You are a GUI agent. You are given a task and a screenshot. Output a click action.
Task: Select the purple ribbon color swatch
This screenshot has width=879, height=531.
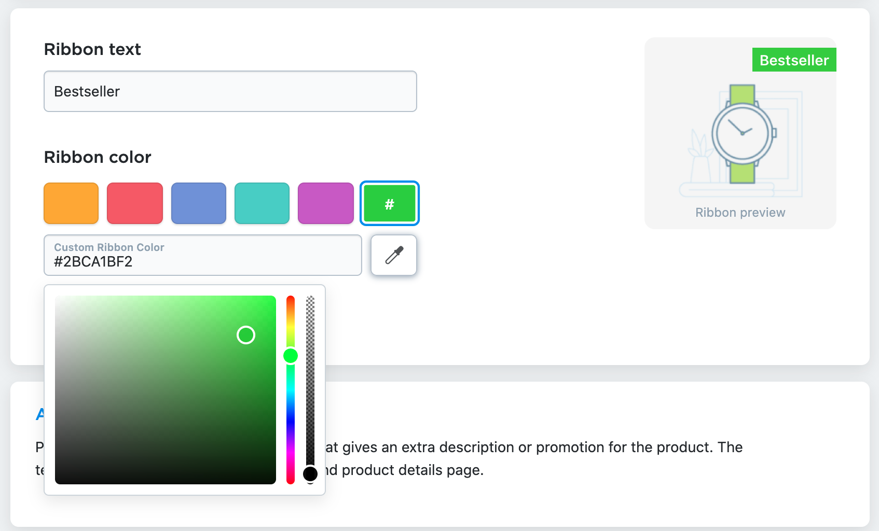click(x=325, y=203)
